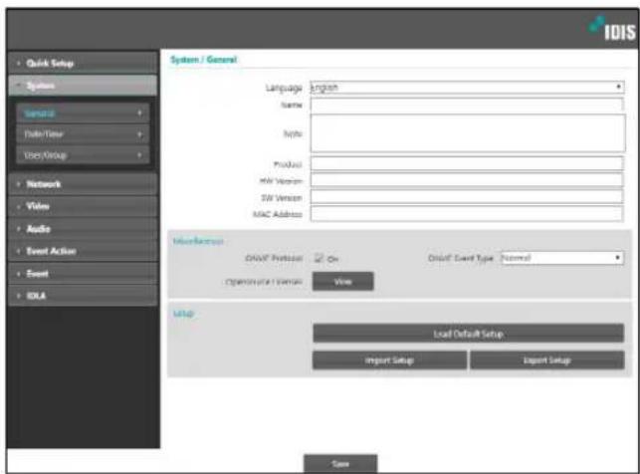Click the Miscellaneous section title
This screenshot has height=474, width=640.
pyautogui.click(x=198, y=241)
